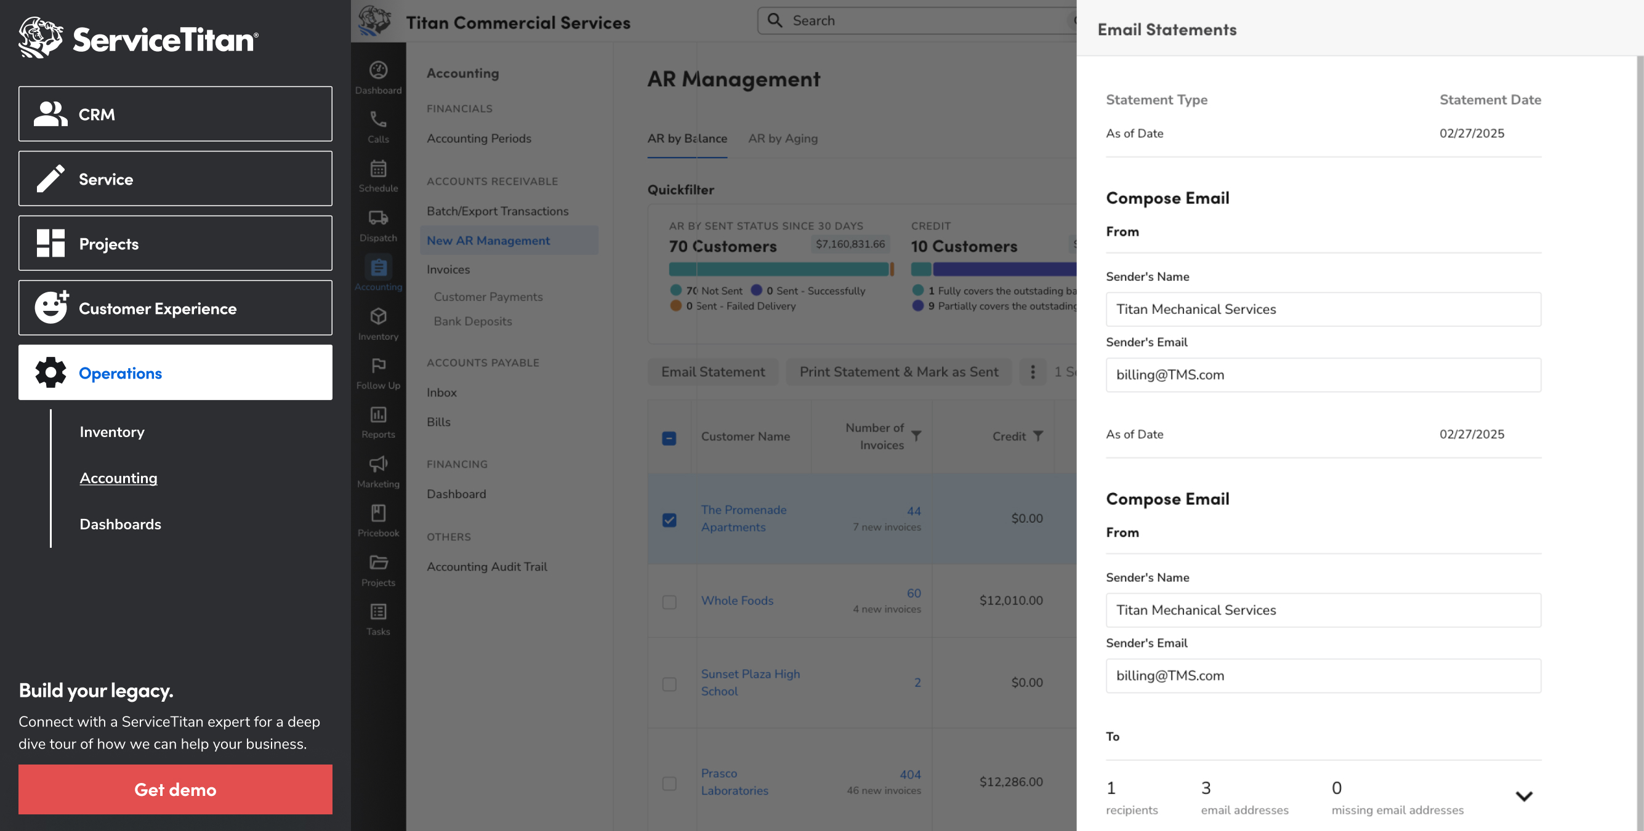Expand the recipients chevron under To
This screenshot has width=1644, height=831.
pyautogui.click(x=1523, y=796)
